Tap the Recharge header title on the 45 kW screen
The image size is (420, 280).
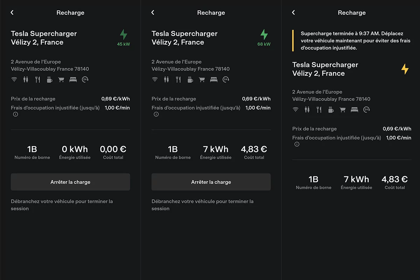click(x=70, y=13)
